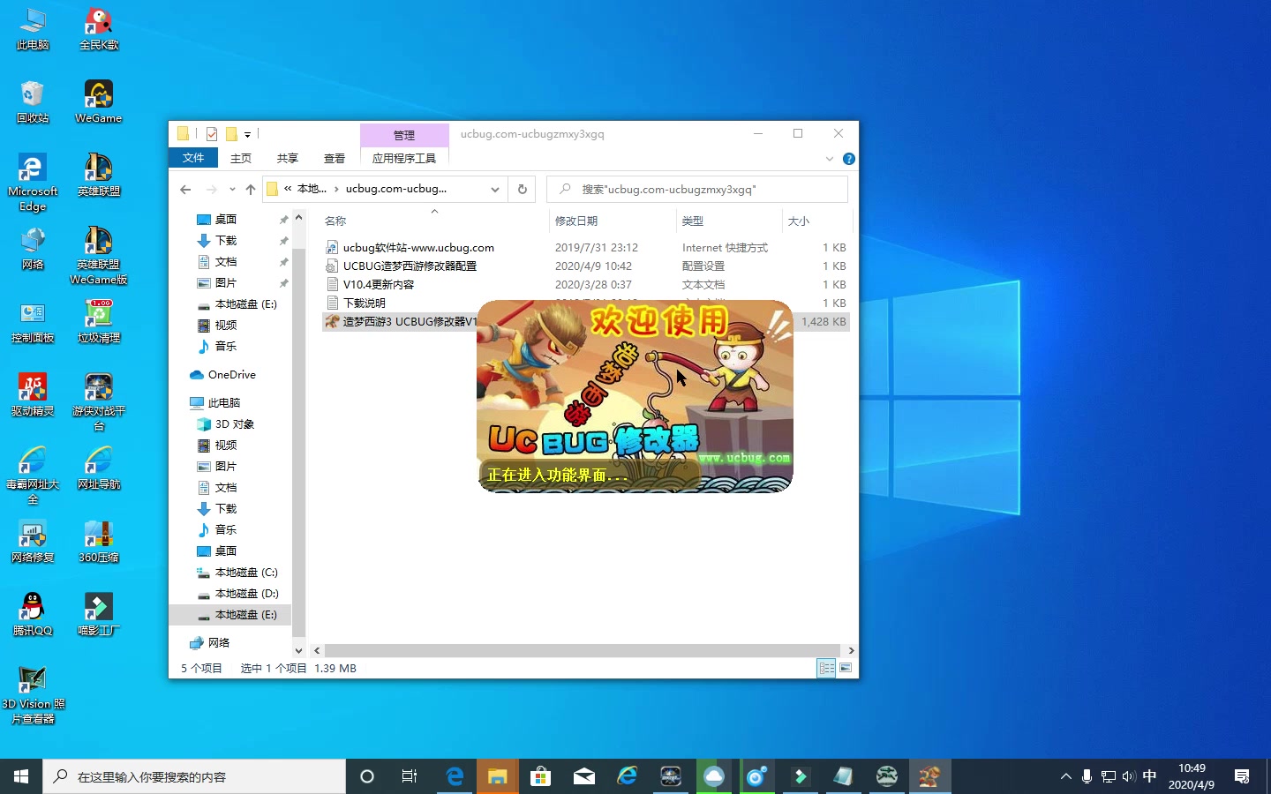Image resolution: width=1271 pixels, height=794 pixels.
Task: Switch to 查看 ribbon tab
Action: (335, 158)
